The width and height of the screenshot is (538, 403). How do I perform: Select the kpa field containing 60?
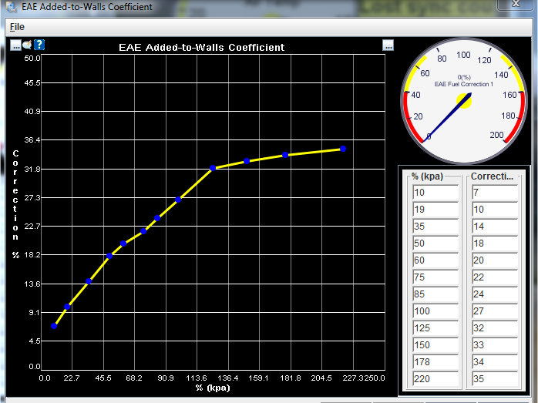point(435,260)
